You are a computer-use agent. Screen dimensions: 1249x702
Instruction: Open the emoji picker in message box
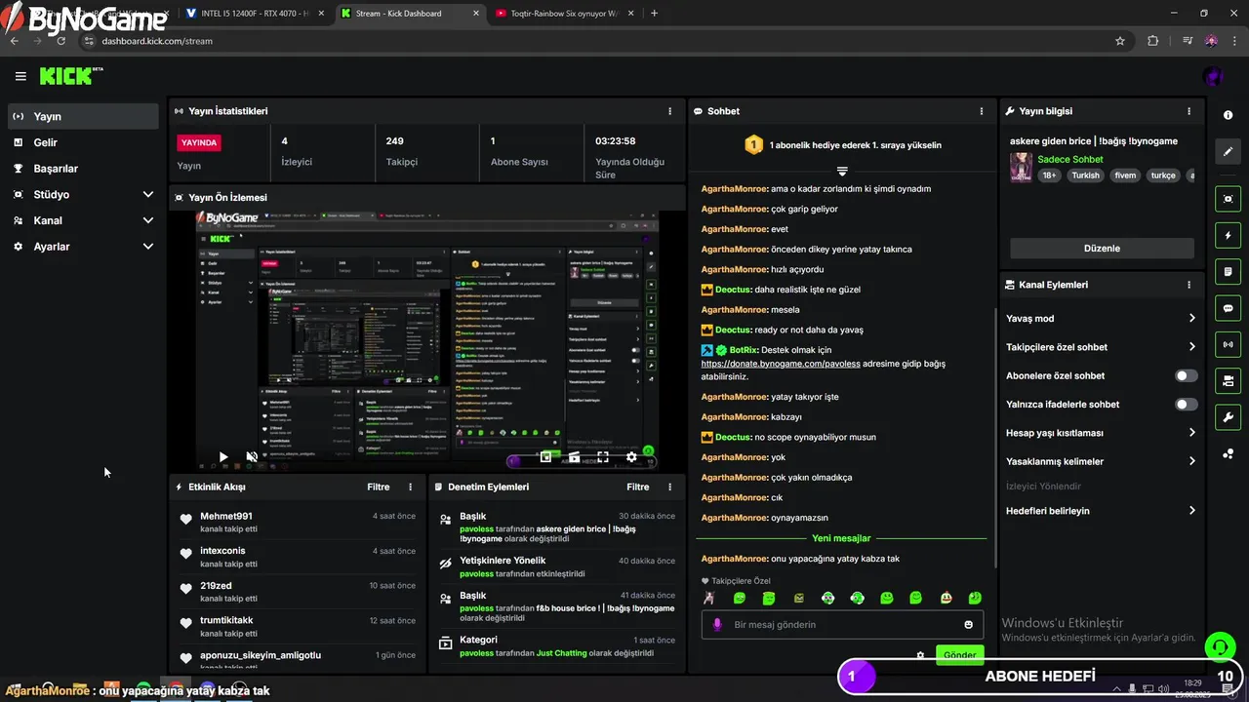[x=969, y=624]
